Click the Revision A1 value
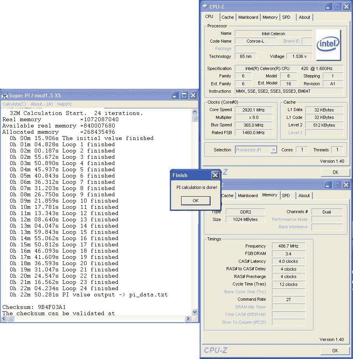The height and width of the screenshot is (359, 353). (333, 84)
